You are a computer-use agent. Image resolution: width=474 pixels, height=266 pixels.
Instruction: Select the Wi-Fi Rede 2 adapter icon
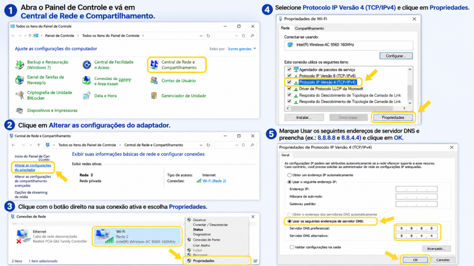click(104, 236)
